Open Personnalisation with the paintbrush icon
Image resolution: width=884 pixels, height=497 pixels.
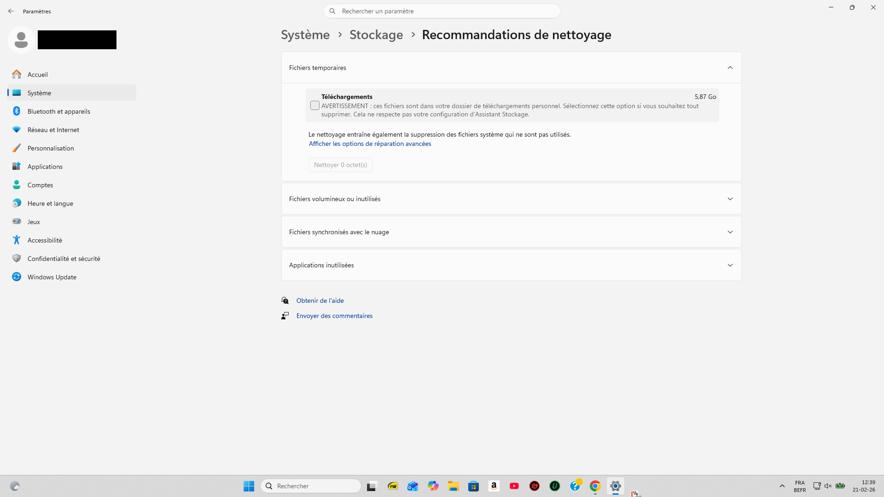(17, 148)
